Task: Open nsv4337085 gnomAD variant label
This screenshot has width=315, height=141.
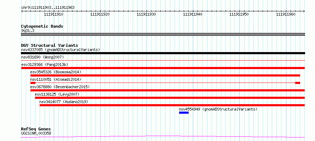Action: pyautogui.click(x=61, y=50)
